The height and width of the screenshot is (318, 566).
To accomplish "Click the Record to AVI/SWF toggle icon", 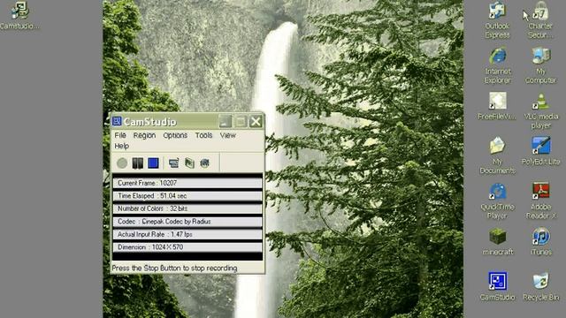I will [x=189, y=163].
